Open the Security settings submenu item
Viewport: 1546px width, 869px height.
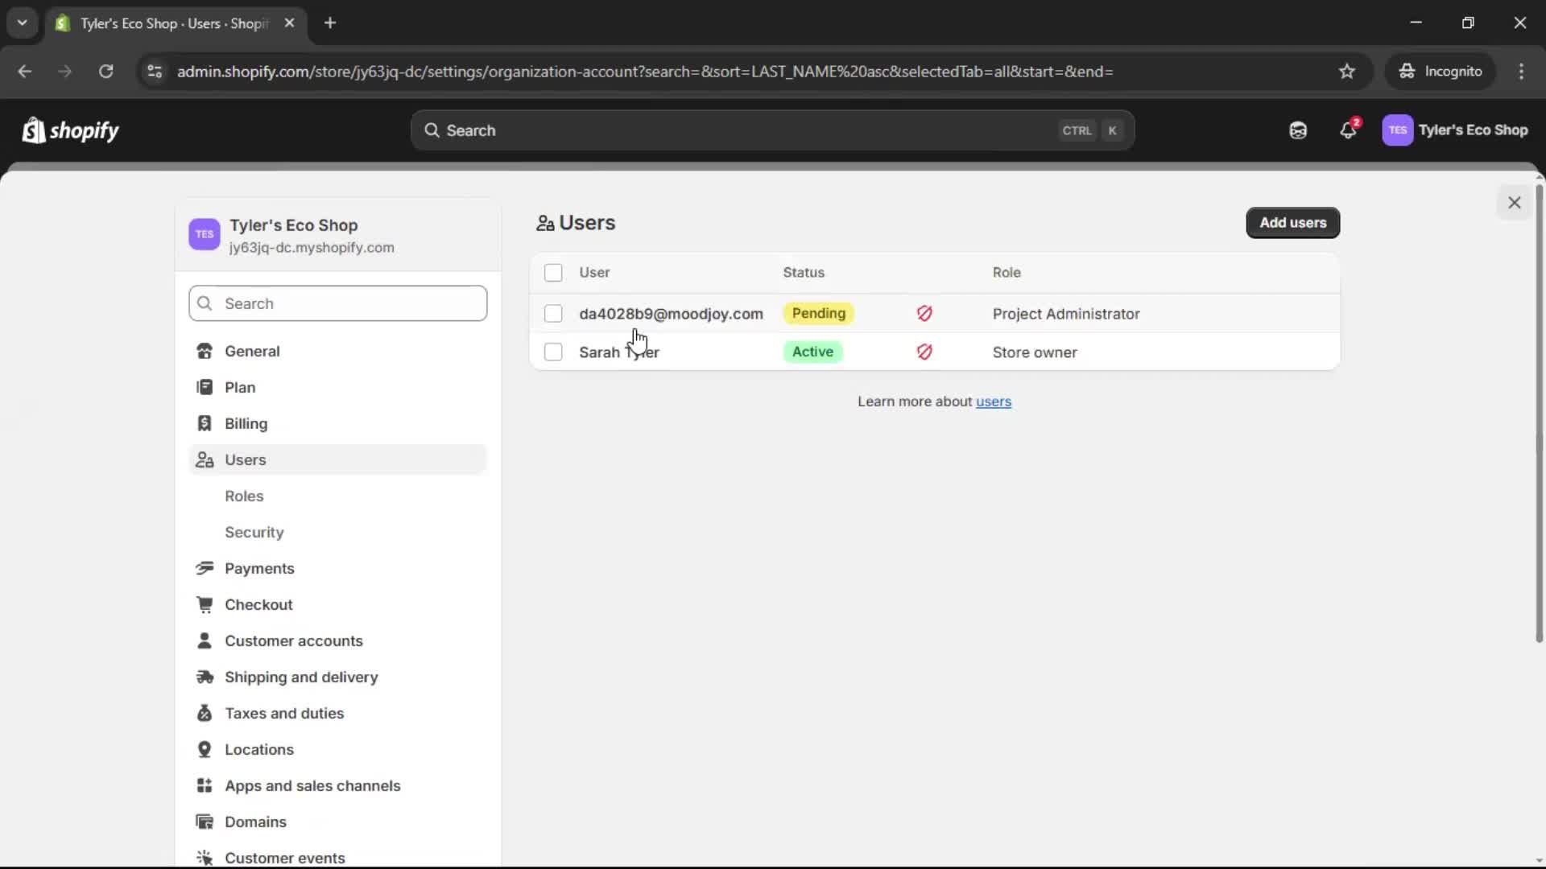click(254, 532)
